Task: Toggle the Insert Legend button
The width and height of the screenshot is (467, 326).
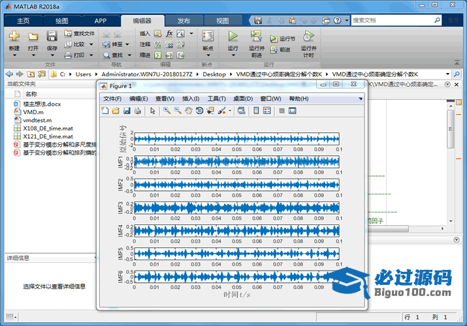Action: click(x=266, y=111)
